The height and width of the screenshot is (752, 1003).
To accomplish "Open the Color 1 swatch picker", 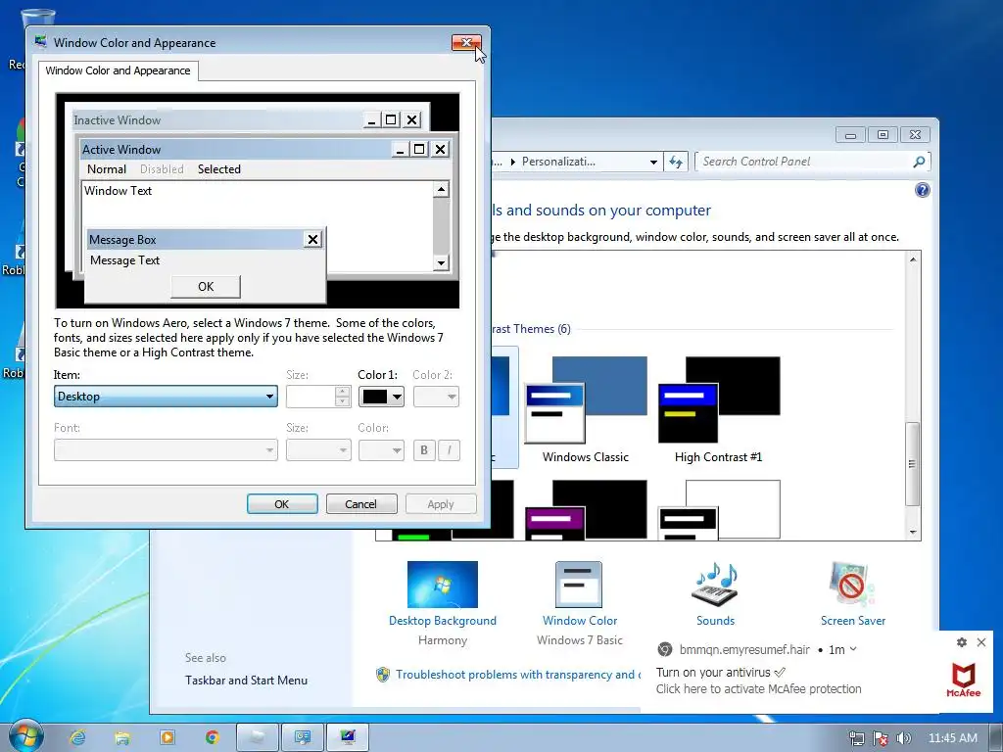I will coord(381,397).
